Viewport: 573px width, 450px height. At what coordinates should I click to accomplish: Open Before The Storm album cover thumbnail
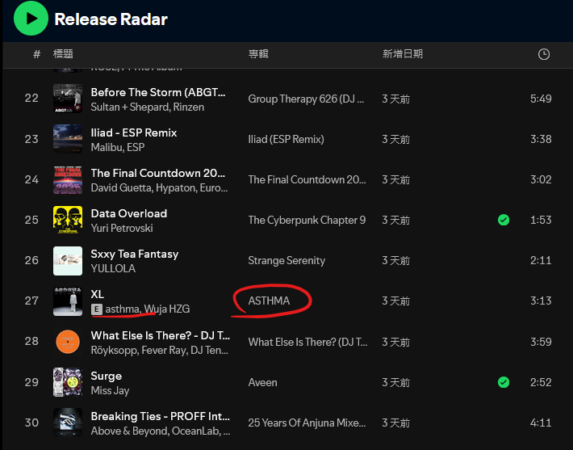[x=68, y=99]
